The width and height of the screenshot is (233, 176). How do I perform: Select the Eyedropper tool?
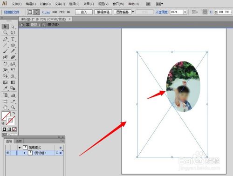pyautogui.click(x=5, y=88)
